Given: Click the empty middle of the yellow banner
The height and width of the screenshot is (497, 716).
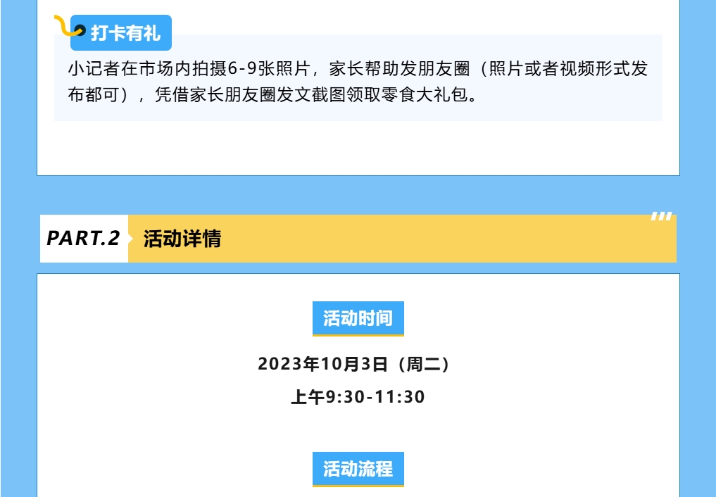Looking at the screenshot, I should 434,239.
